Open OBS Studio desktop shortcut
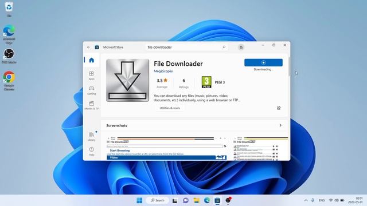The height and width of the screenshot is (206, 367). [9, 56]
